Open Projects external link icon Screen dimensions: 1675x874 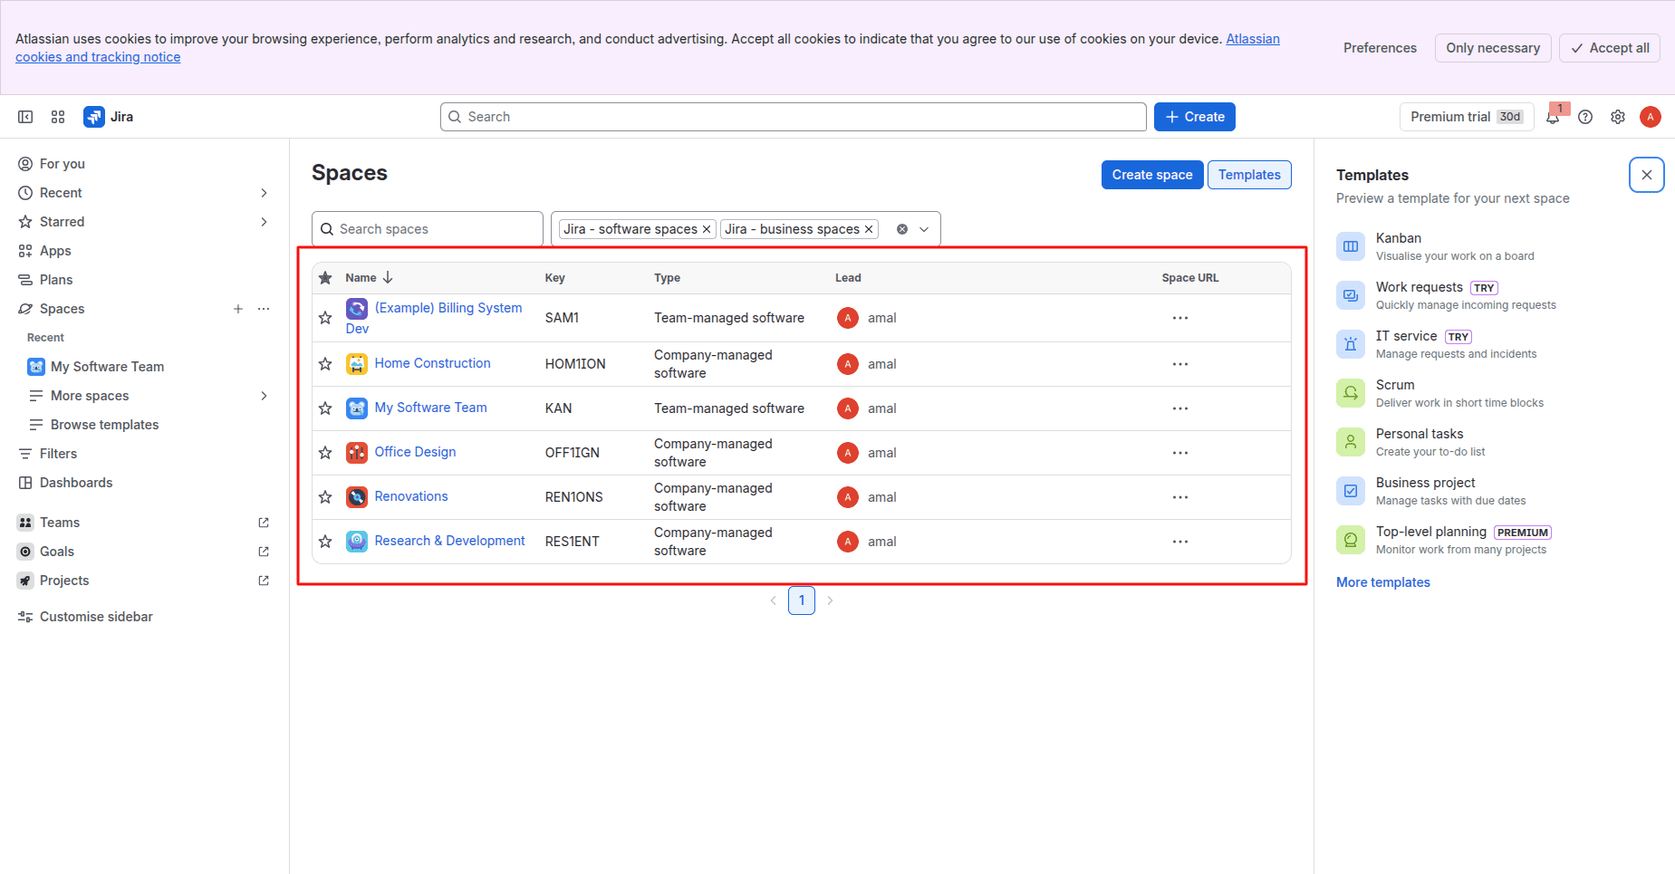click(x=264, y=581)
